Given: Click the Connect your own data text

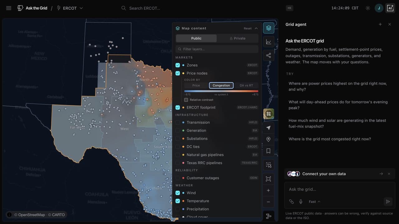Looking at the screenshot, I should (x=324, y=174).
